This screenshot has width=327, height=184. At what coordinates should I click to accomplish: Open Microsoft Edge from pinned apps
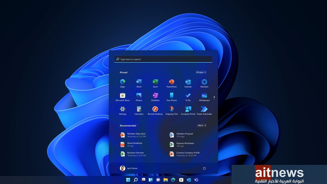[123, 82]
